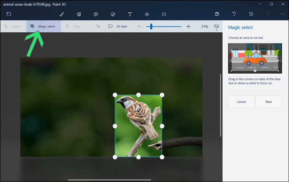Click the top-right selection handle

162,95
